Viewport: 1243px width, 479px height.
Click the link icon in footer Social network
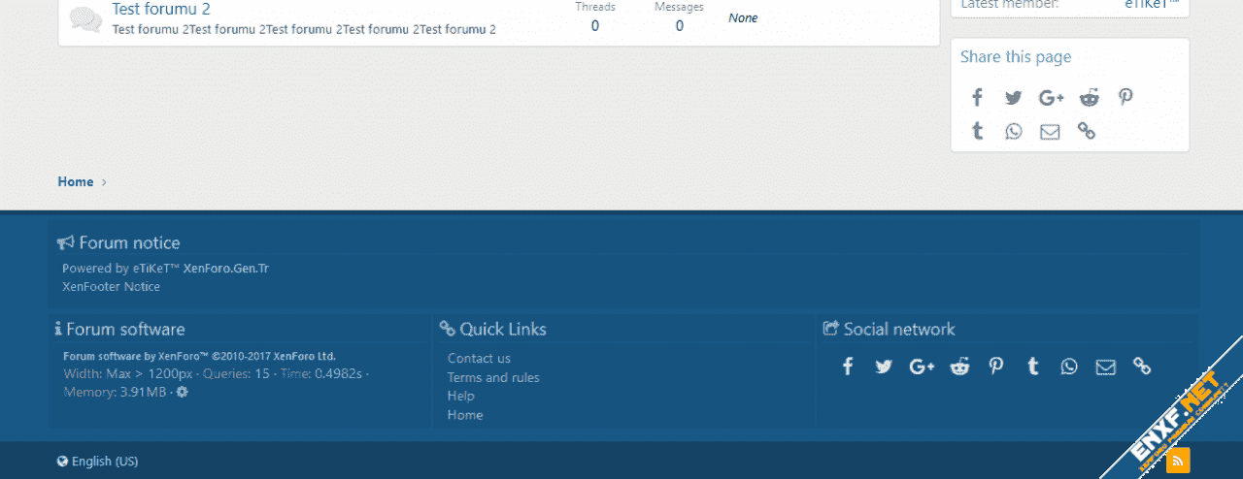pyautogui.click(x=1142, y=367)
